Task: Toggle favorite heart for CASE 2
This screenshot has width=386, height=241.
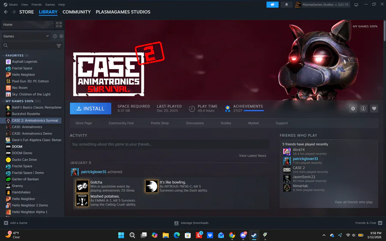Action: click(x=374, y=108)
